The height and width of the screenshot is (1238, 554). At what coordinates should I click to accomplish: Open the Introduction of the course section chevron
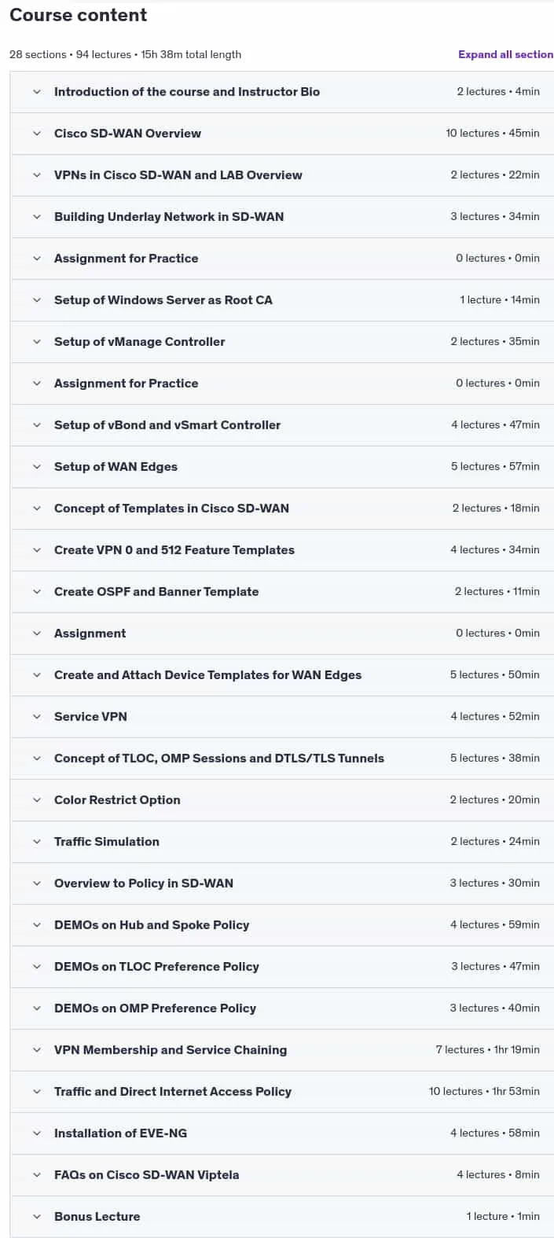coord(37,92)
